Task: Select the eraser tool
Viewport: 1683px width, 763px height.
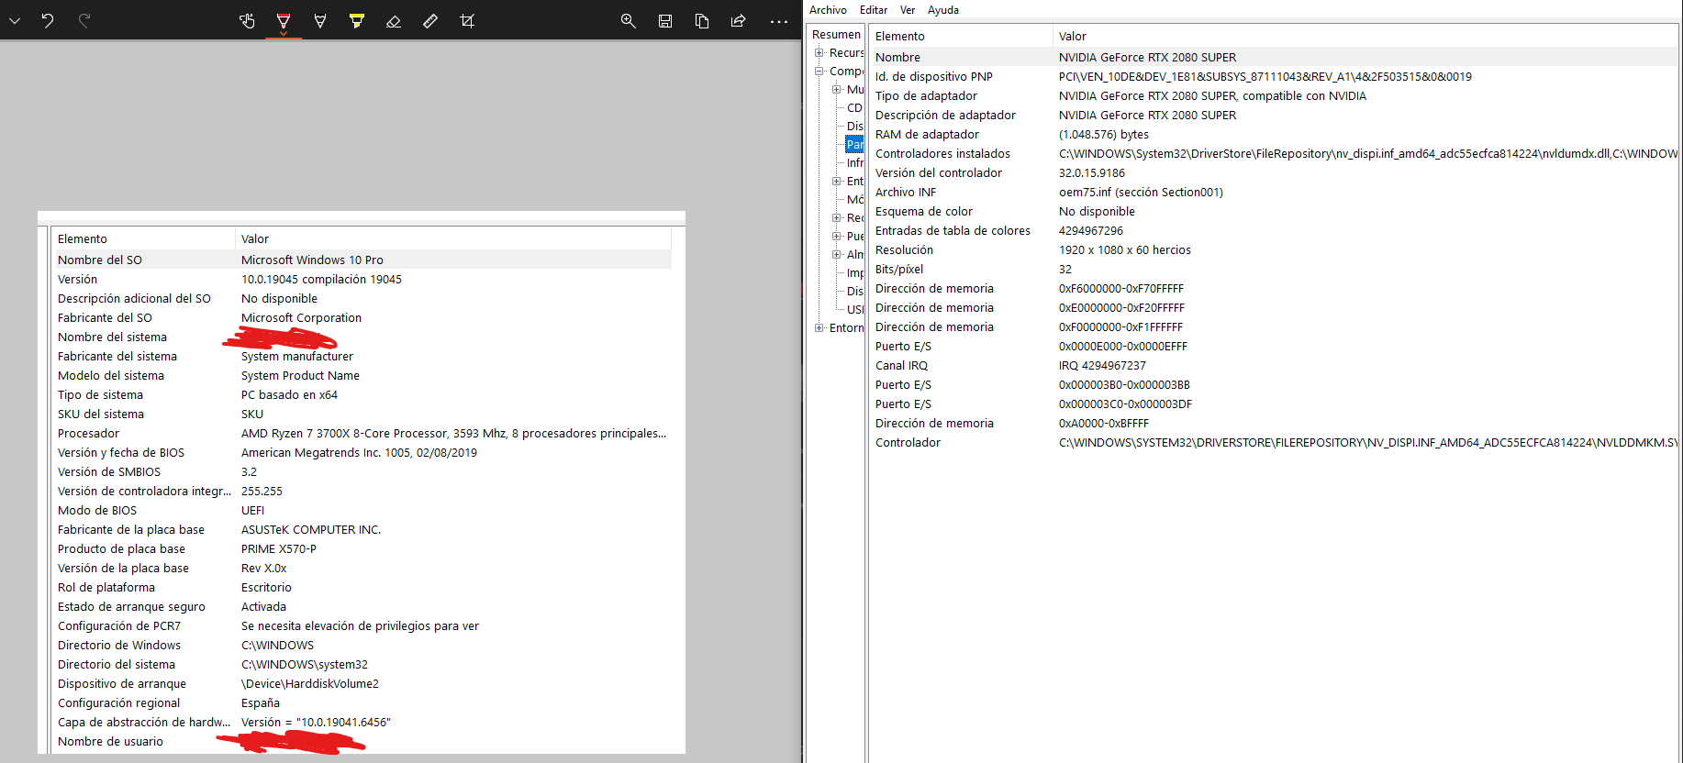Action: (x=394, y=20)
